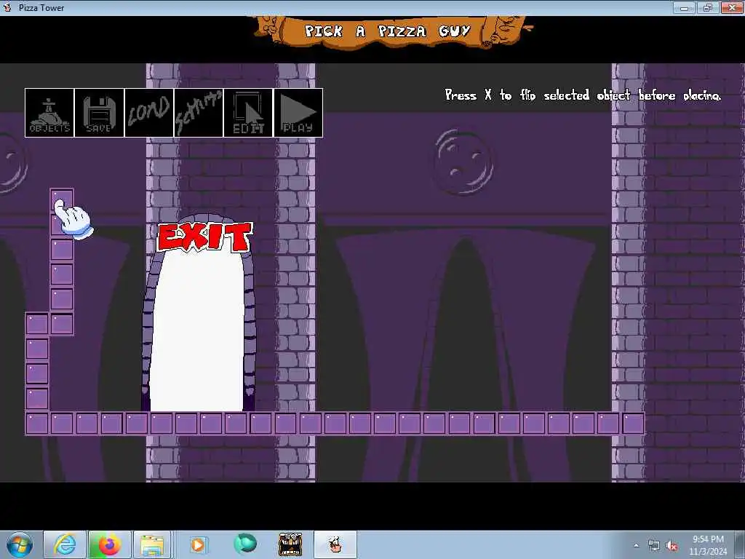Show hidden system tray icons
Image resolution: width=745 pixels, height=559 pixels.
point(636,546)
